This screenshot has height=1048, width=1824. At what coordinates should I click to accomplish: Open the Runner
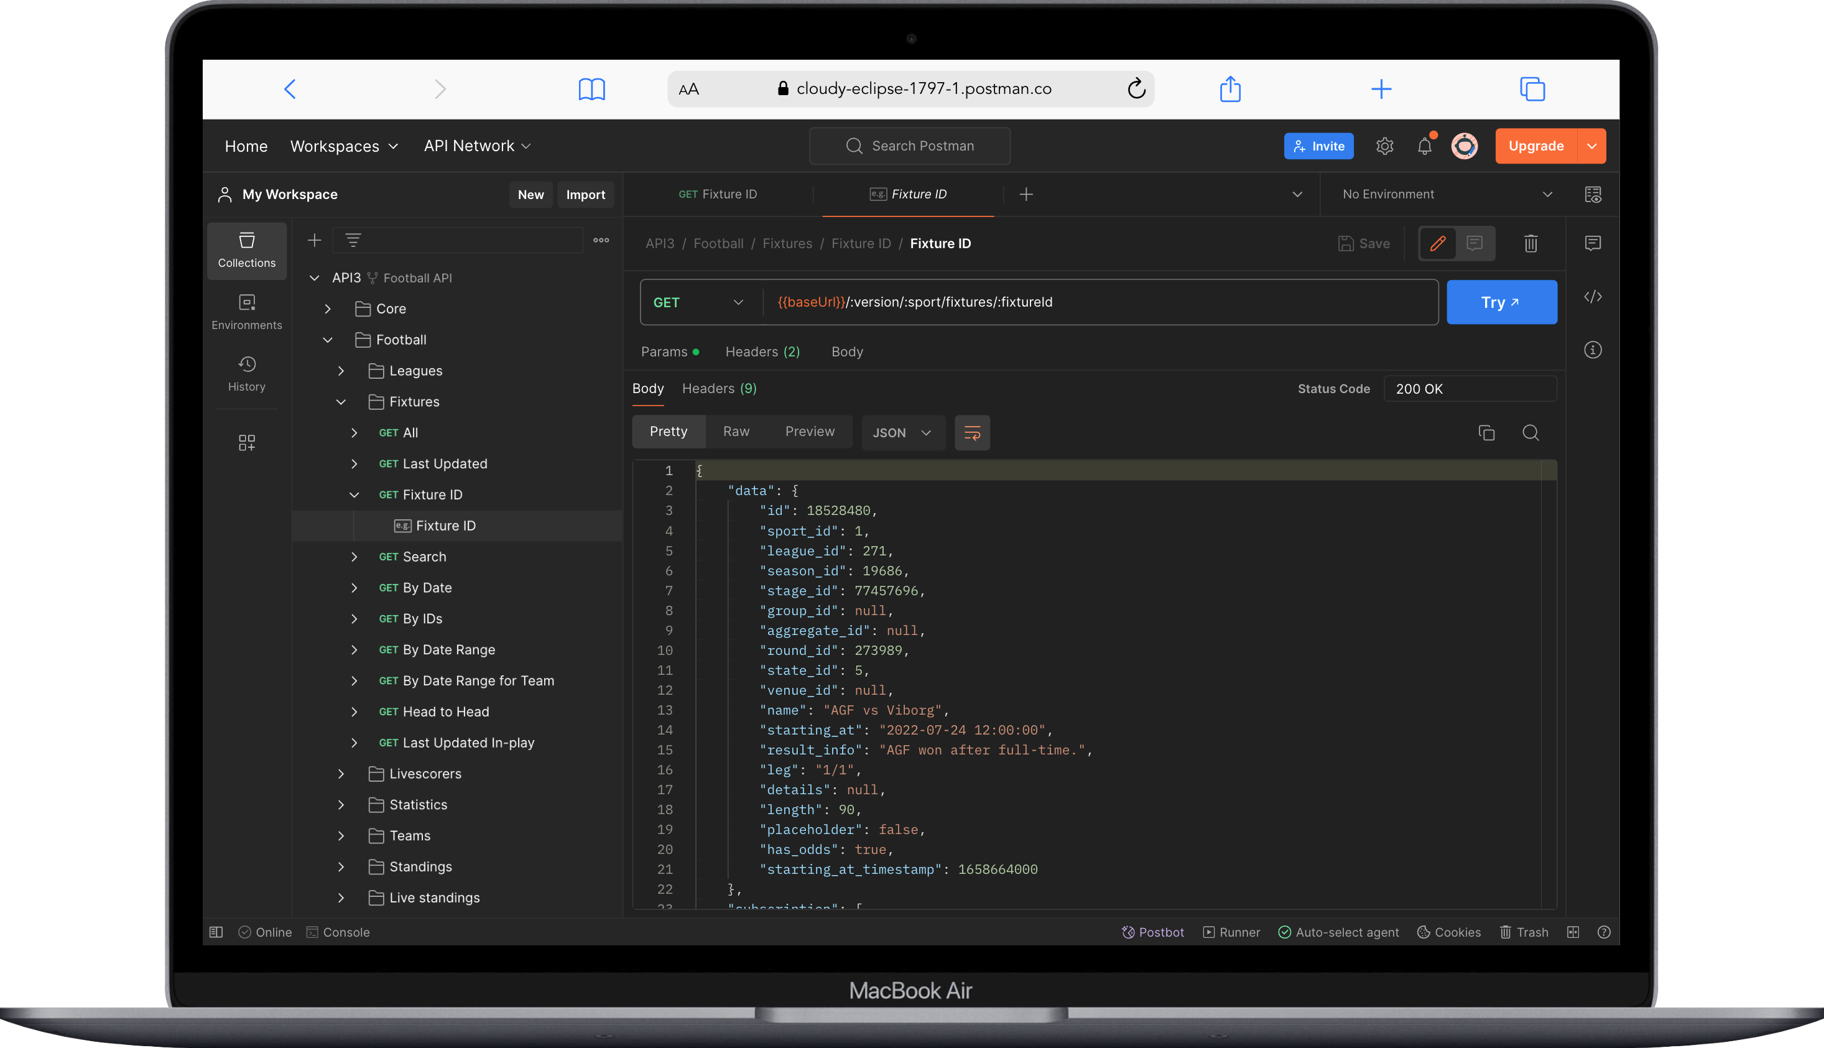1231,932
